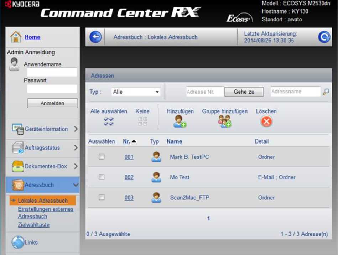Expand the Geräteinformation menu section
Image resolution: width=338 pixels, height=255 pixels.
pos(45,129)
